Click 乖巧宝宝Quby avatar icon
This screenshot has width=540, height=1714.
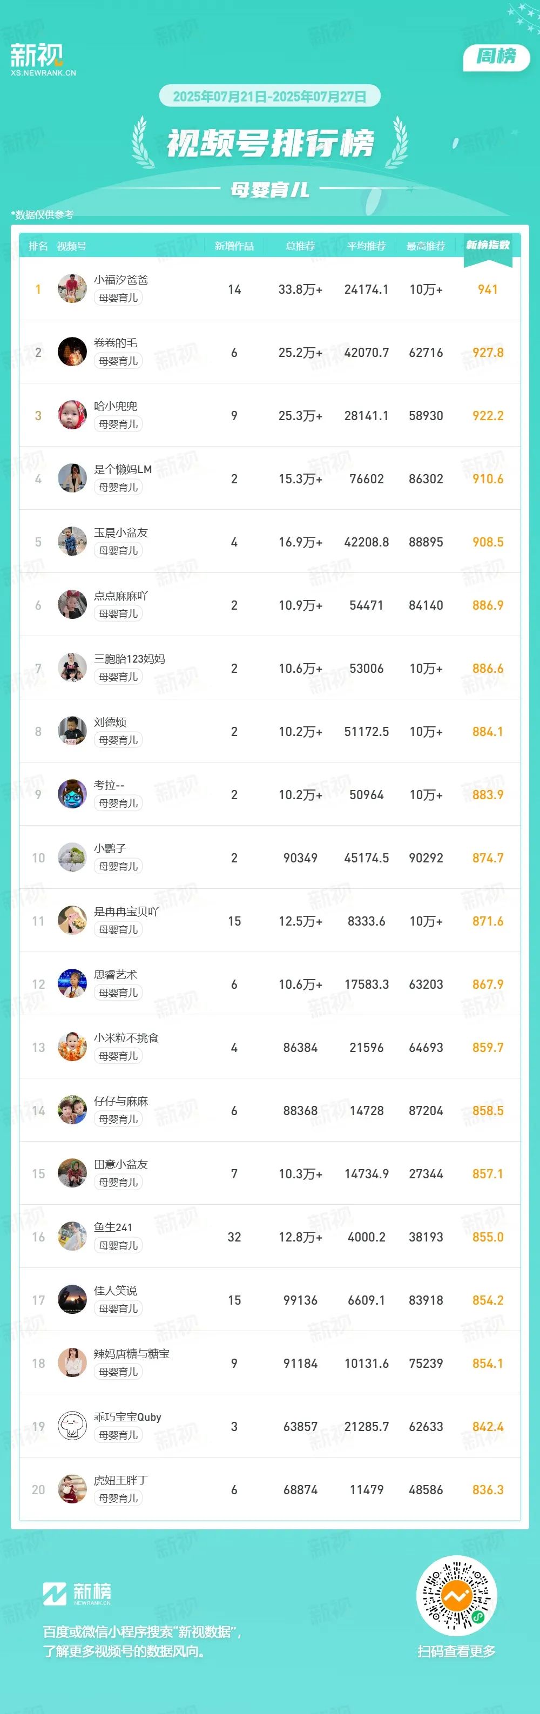pos(72,1426)
